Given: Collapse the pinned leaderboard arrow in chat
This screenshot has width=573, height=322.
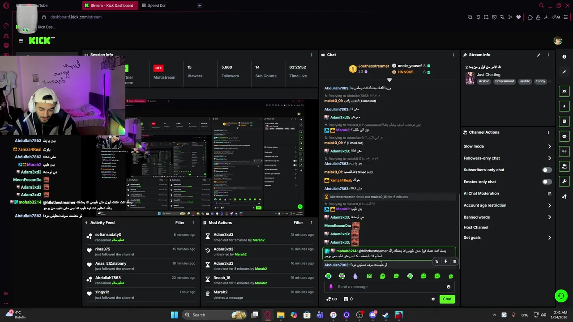Looking at the screenshot, I should tap(389, 80).
